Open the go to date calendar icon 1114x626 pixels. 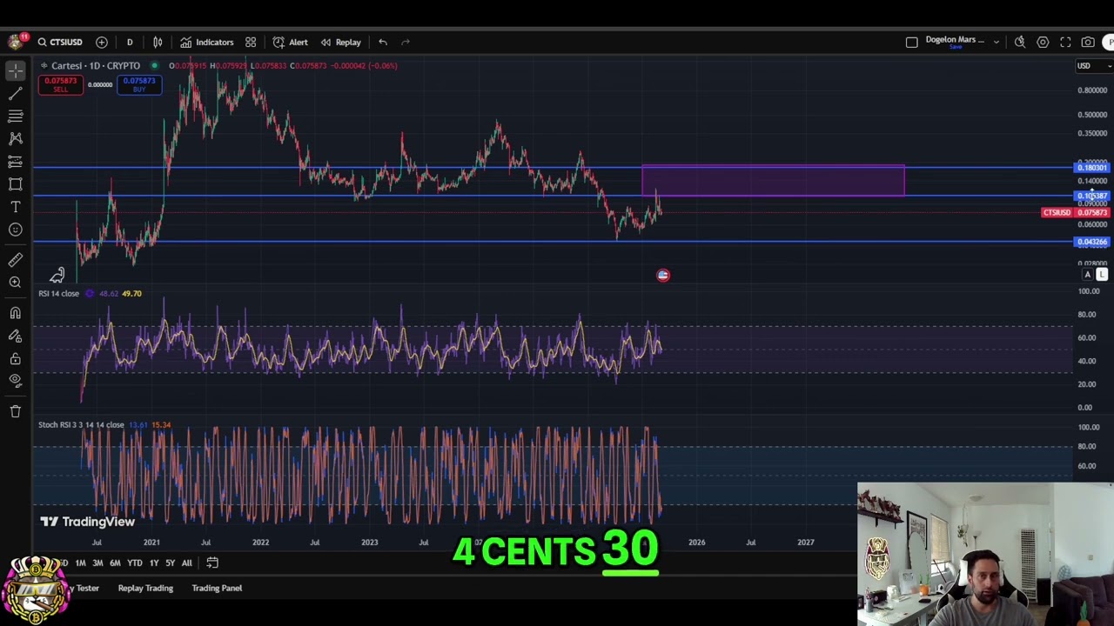pyautogui.click(x=212, y=563)
